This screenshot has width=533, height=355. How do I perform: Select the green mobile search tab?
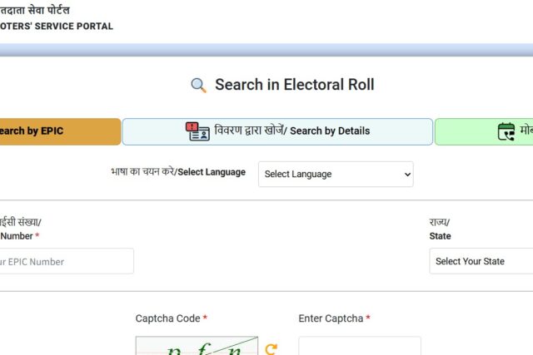coord(484,131)
